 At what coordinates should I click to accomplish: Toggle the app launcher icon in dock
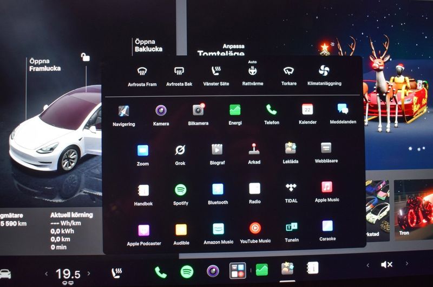[x=238, y=270]
